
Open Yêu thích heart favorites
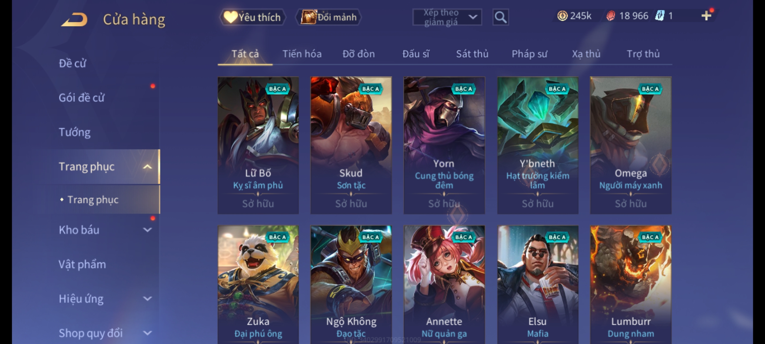pyautogui.click(x=252, y=17)
